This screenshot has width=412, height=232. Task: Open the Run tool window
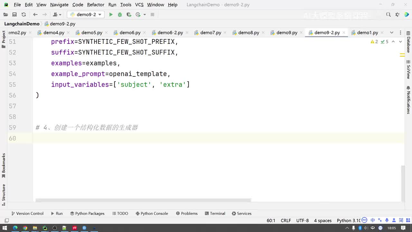57,213
